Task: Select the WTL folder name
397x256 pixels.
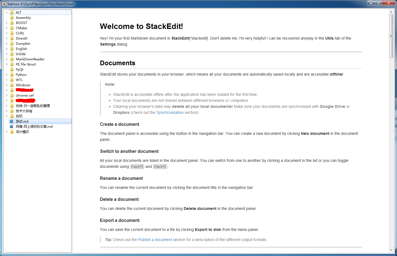Action: pyautogui.click(x=19, y=80)
